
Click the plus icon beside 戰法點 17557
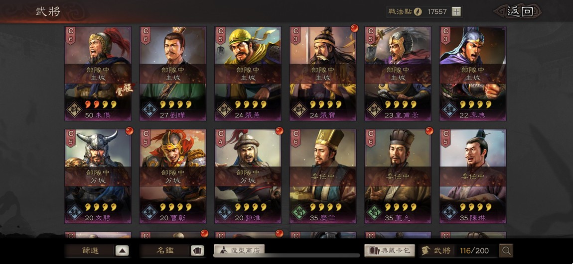[x=456, y=11]
